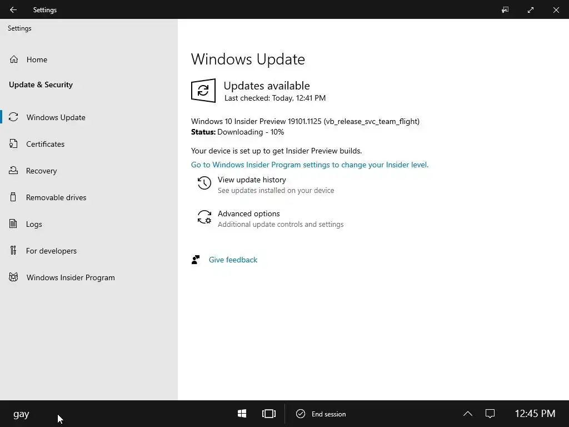Open Task View in the taskbar
This screenshot has height=427, width=569.
point(269,414)
